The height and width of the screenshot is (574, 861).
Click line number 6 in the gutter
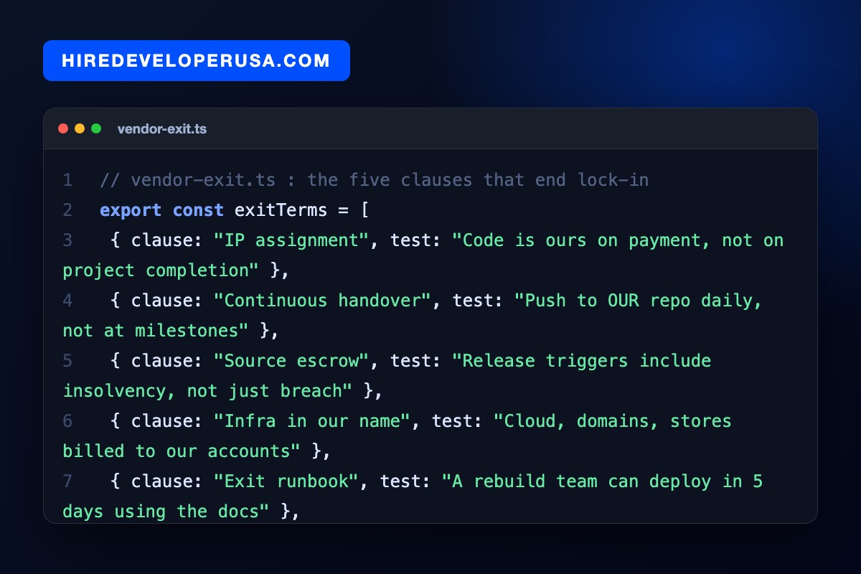point(67,421)
